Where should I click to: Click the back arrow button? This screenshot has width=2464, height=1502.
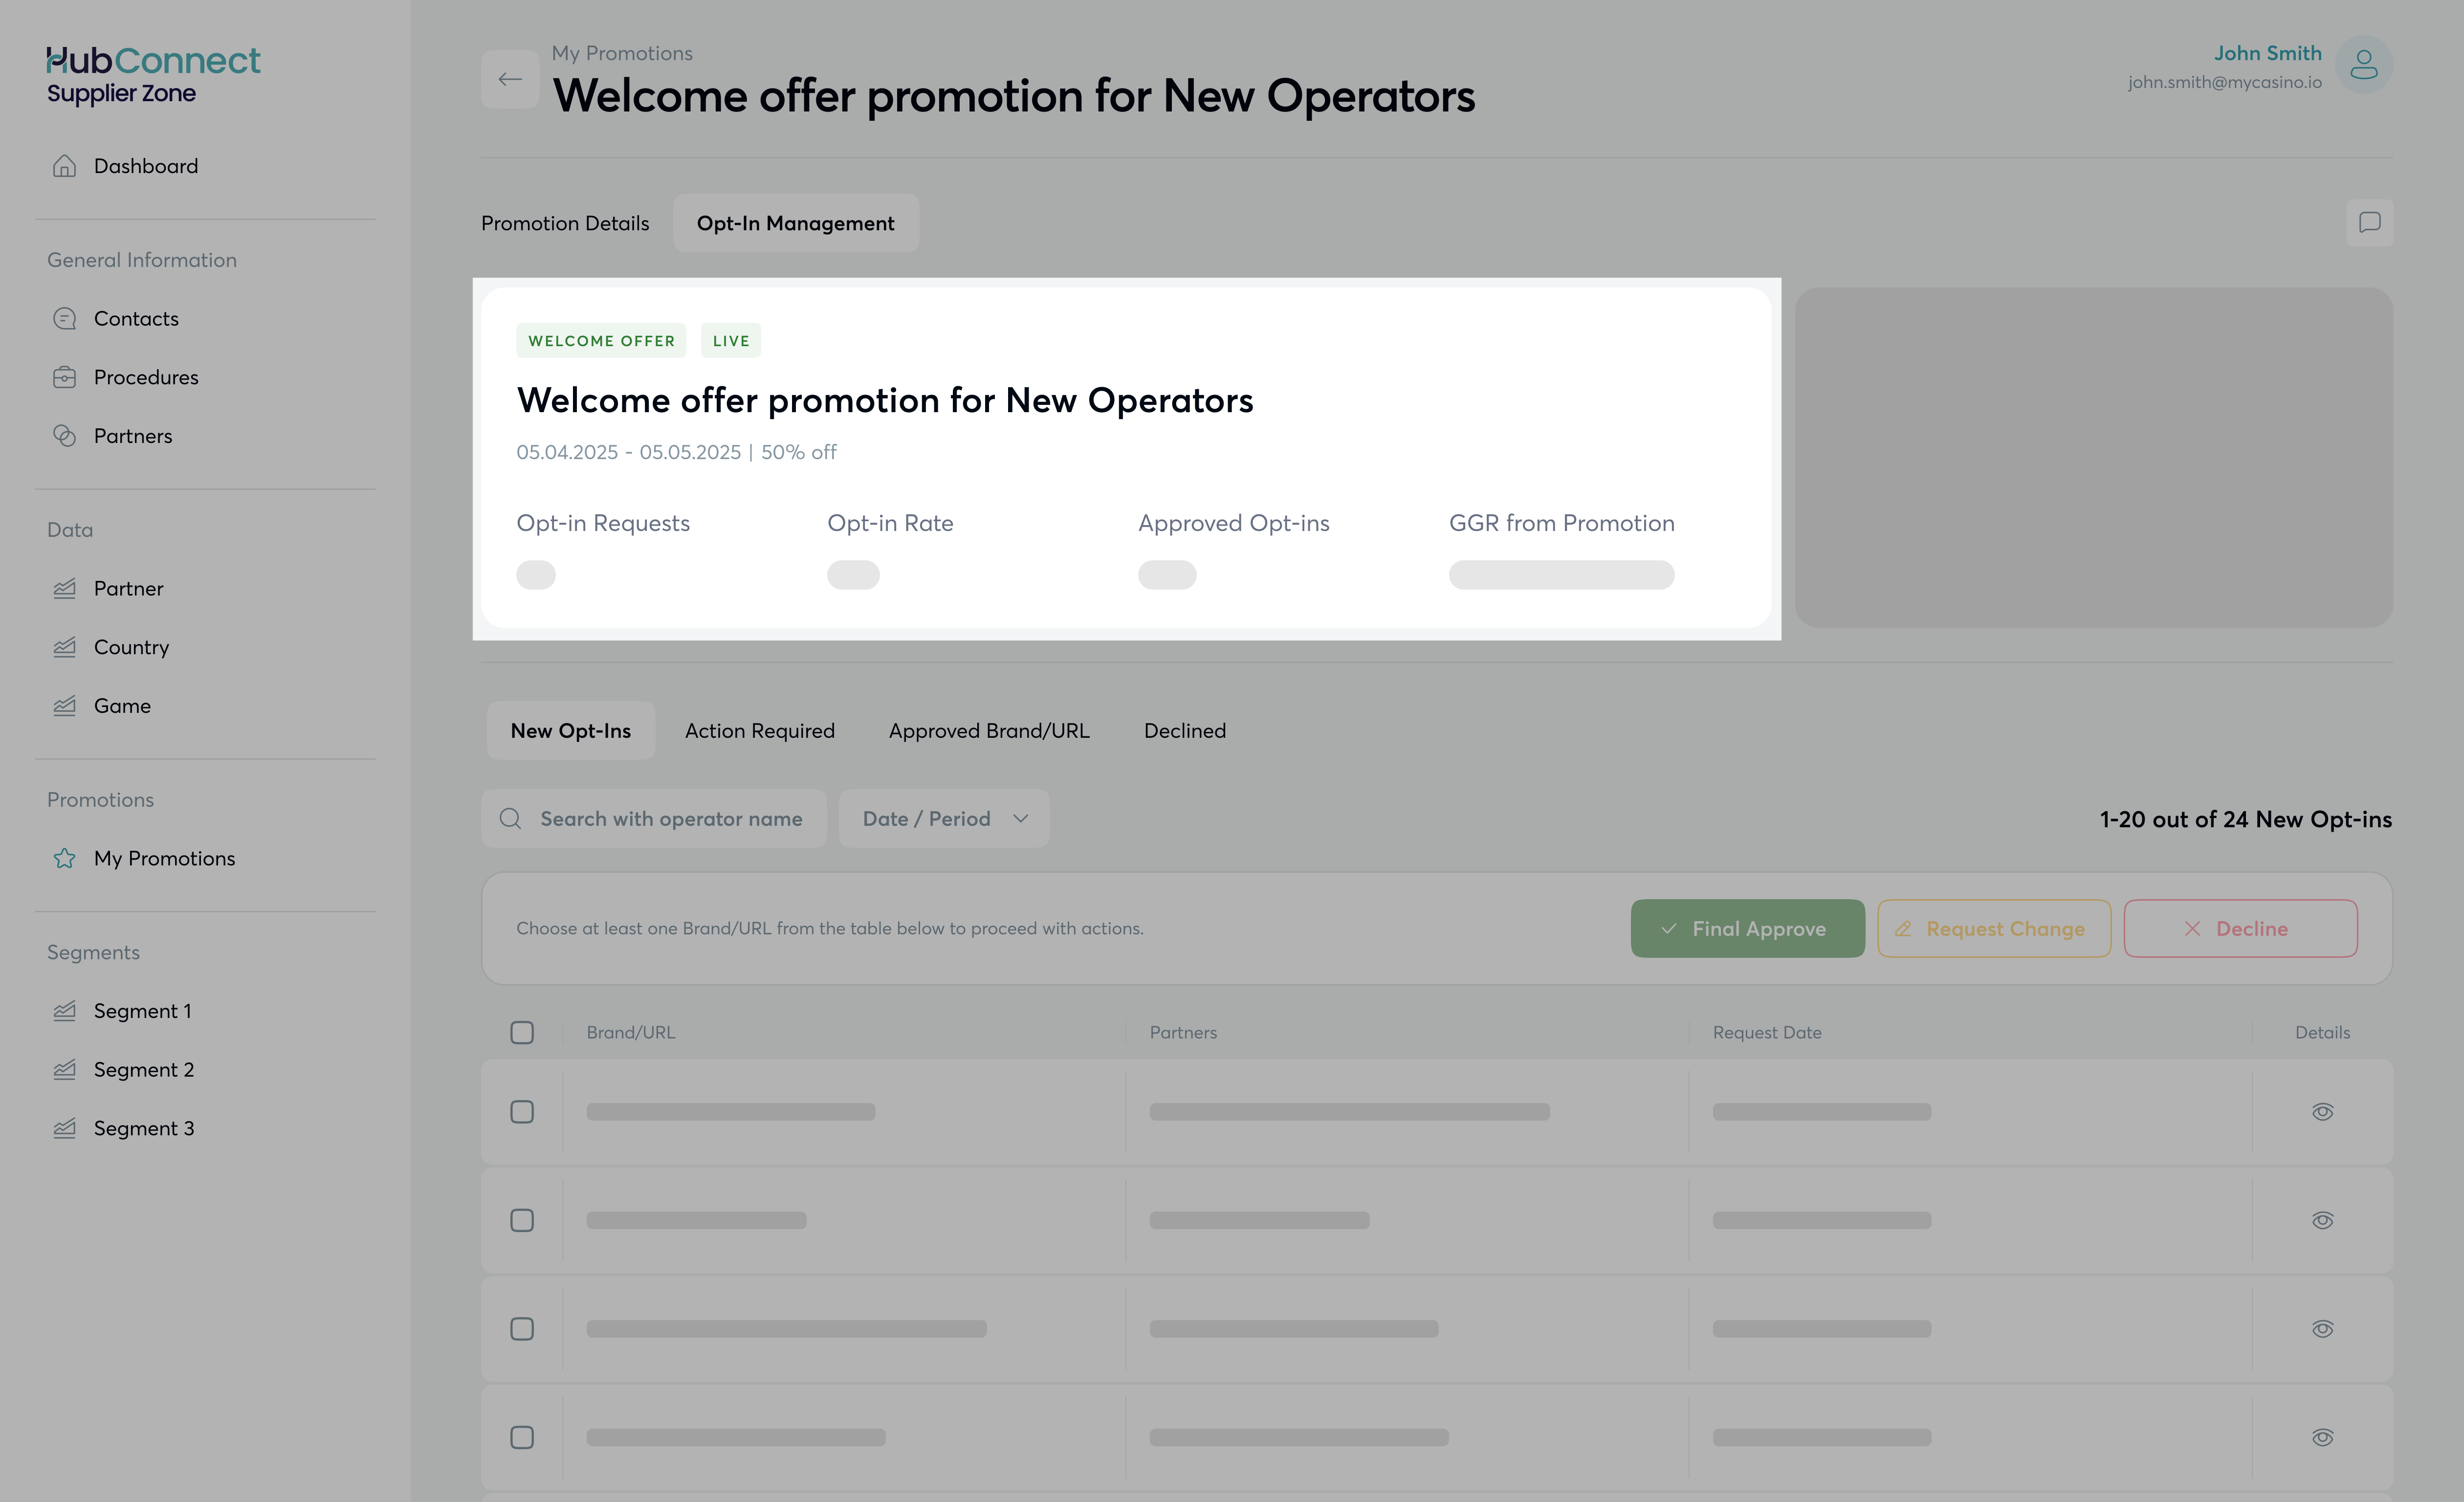click(x=510, y=79)
